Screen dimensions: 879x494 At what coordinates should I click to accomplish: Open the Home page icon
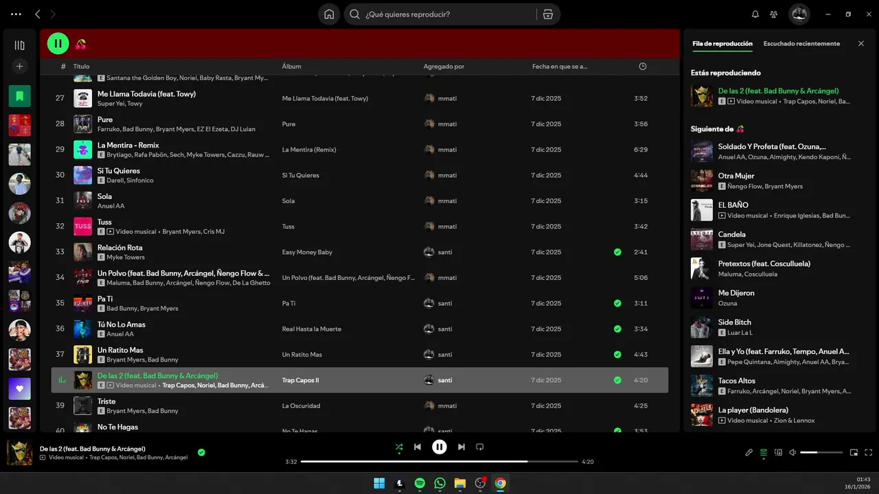tap(329, 14)
